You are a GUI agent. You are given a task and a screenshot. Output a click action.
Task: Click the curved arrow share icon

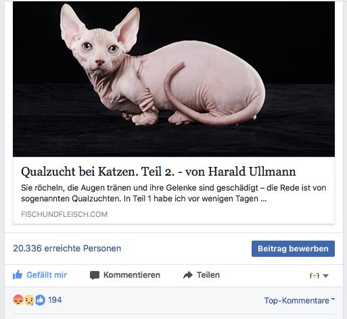click(x=188, y=275)
